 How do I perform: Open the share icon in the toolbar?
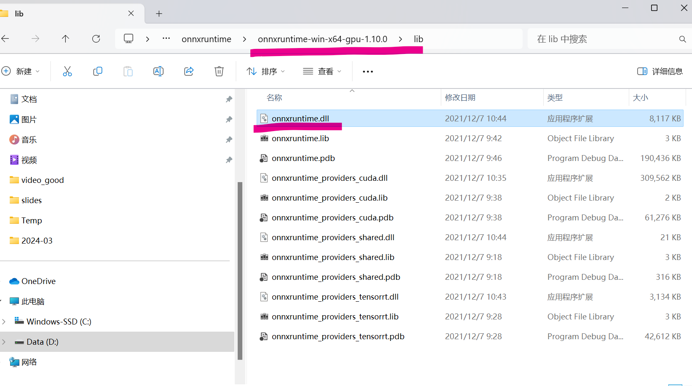coord(189,71)
